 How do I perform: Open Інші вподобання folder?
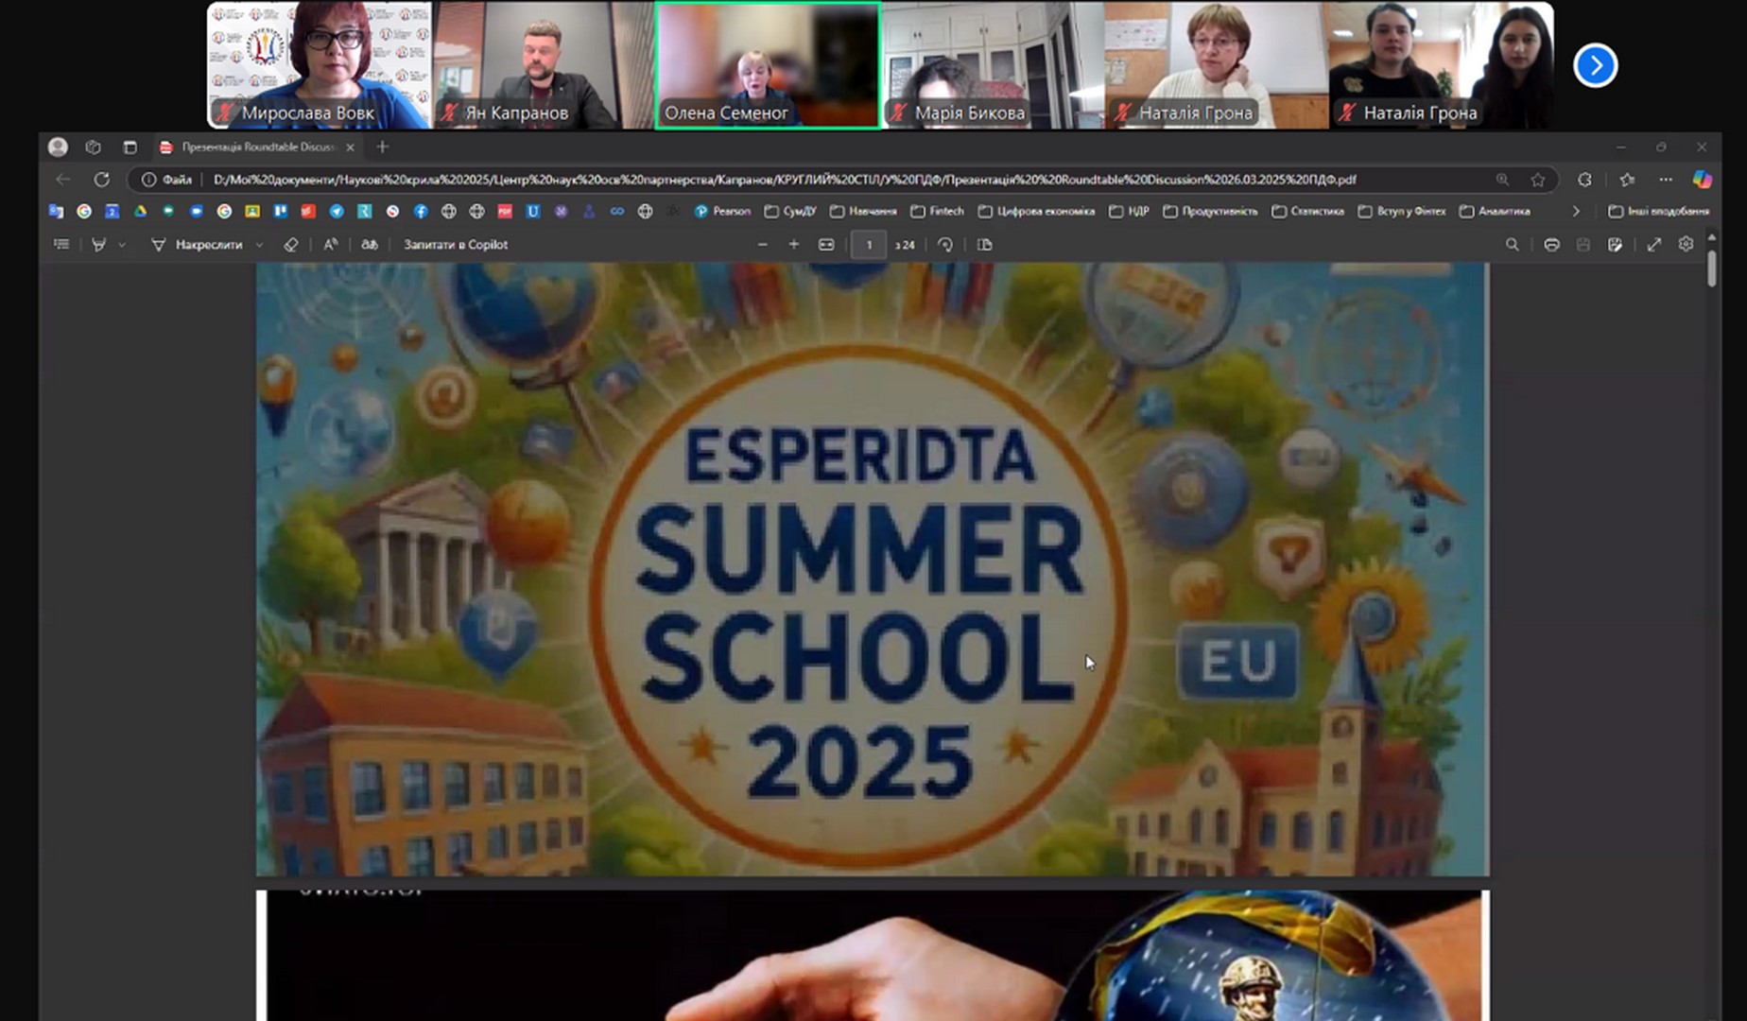pyautogui.click(x=1659, y=212)
